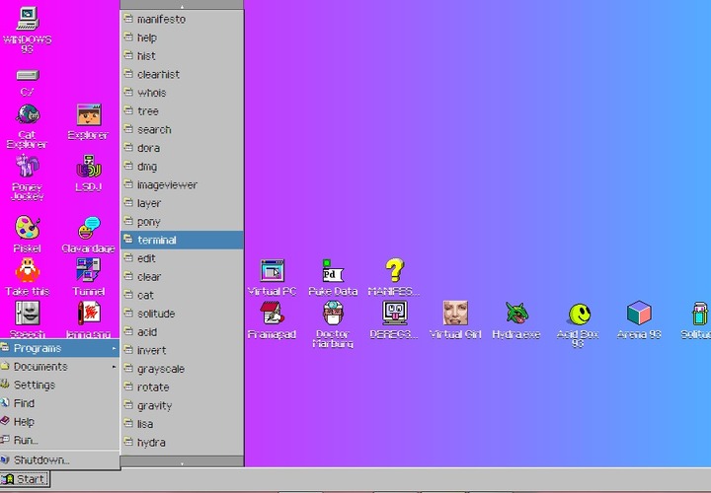711x493 pixels.
Task: Expand the Programs menu item
Action: pos(60,348)
